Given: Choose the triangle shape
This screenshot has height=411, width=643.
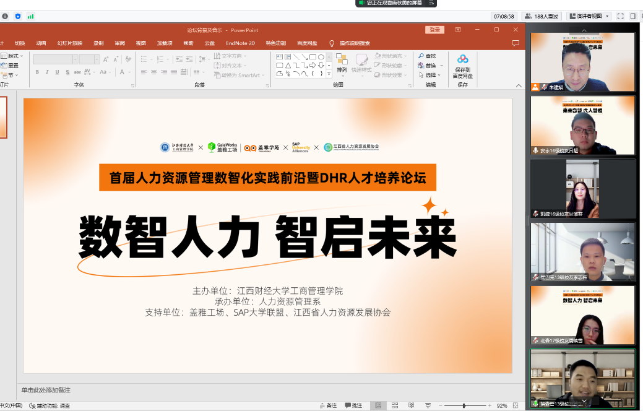Looking at the screenshot, I should pos(288,65).
